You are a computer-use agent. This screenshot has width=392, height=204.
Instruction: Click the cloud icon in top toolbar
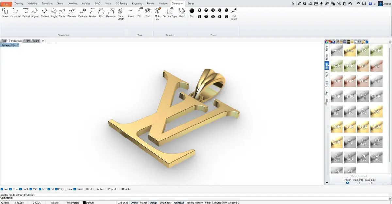click(311, 3)
